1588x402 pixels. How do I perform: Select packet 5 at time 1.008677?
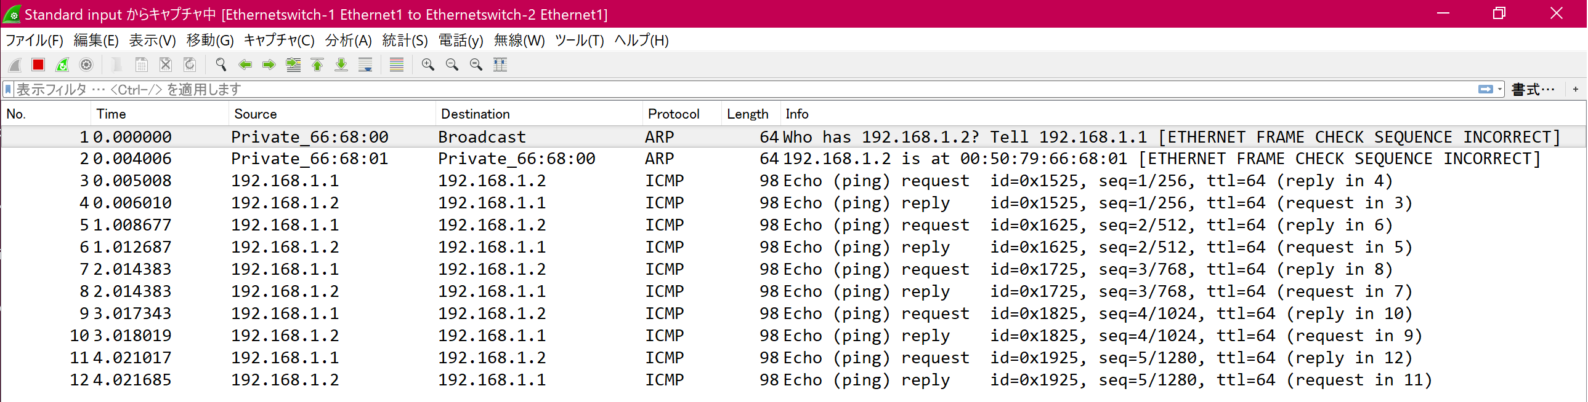coord(793,226)
